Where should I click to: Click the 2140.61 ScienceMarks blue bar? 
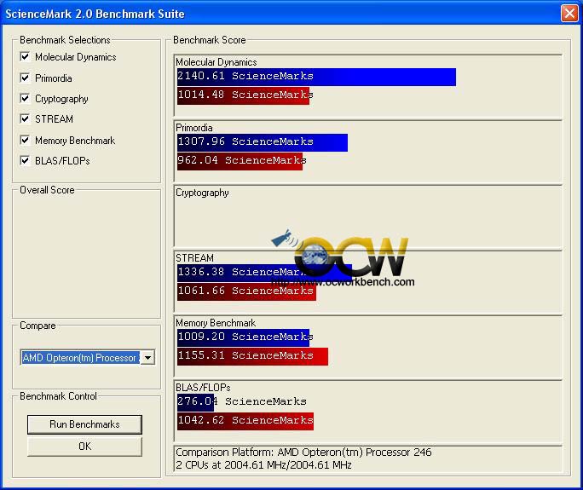pyautogui.click(x=316, y=77)
